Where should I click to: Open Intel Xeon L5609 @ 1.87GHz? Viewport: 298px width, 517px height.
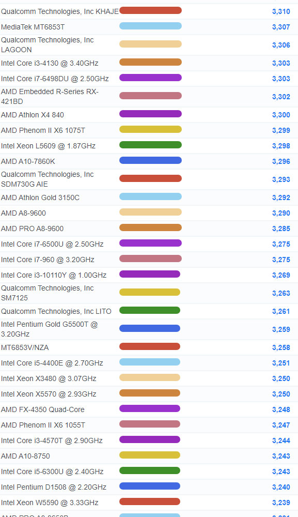click(48, 146)
